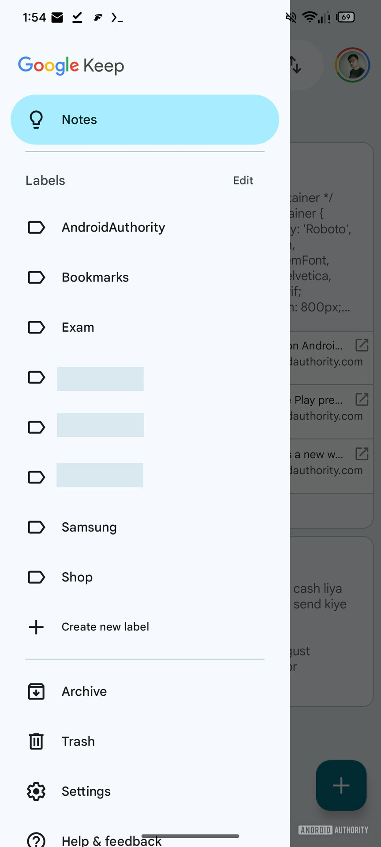Image resolution: width=381 pixels, height=847 pixels.
Task: Click the sort/reorder icon in the toolbar
Action: tap(296, 64)
